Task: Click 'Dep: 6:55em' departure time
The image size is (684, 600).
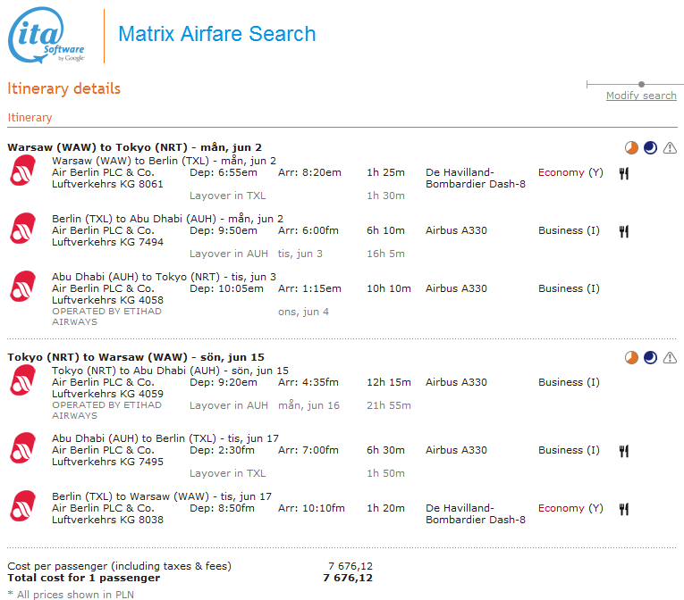Action: tap(224, 172)
